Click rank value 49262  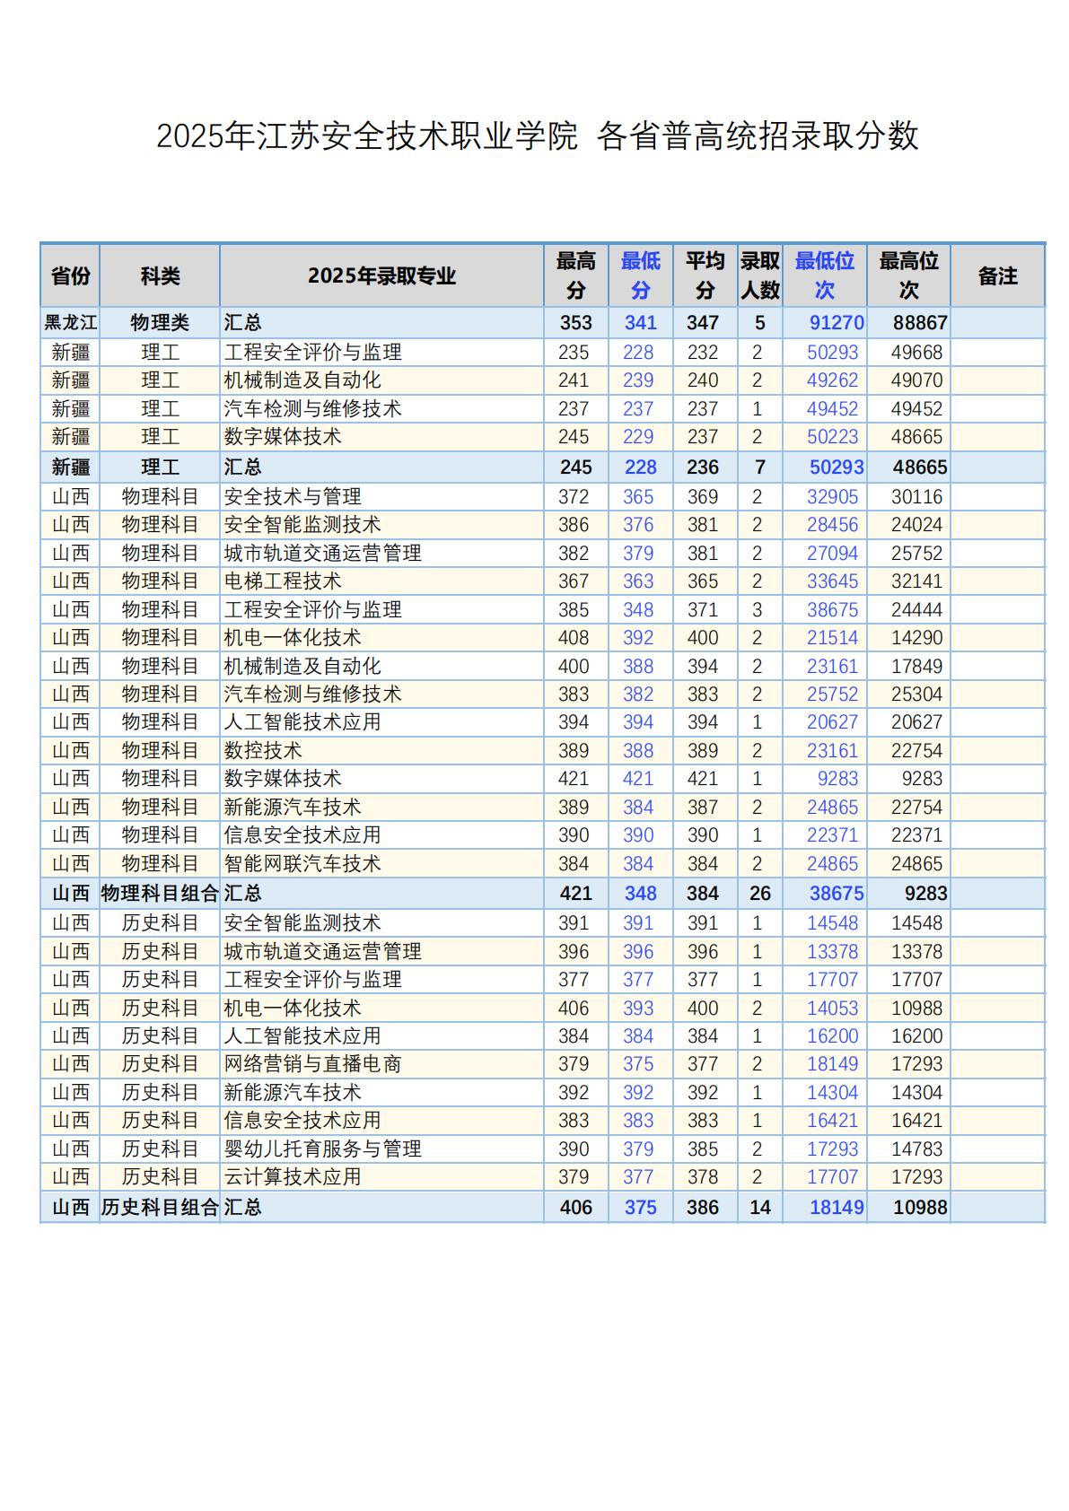(x=832, y=380)
